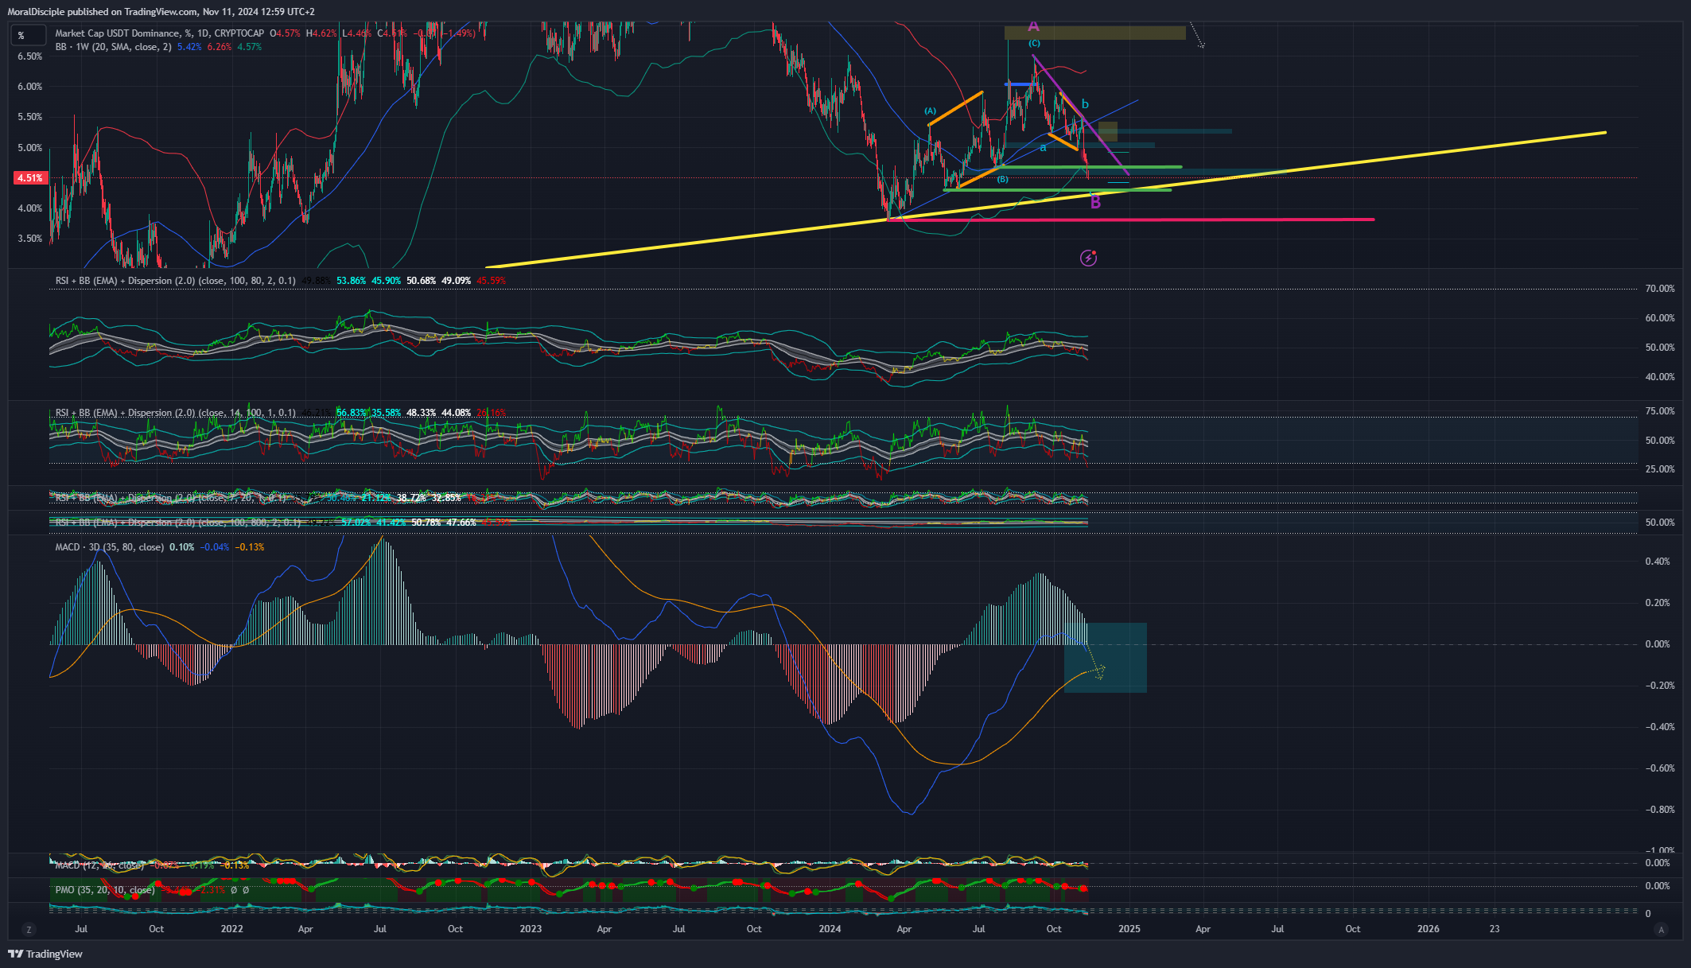Select the BB 1W (20, SMA, close, 2) legend
Screen dimensions: 1691x968
pos(113,47)
